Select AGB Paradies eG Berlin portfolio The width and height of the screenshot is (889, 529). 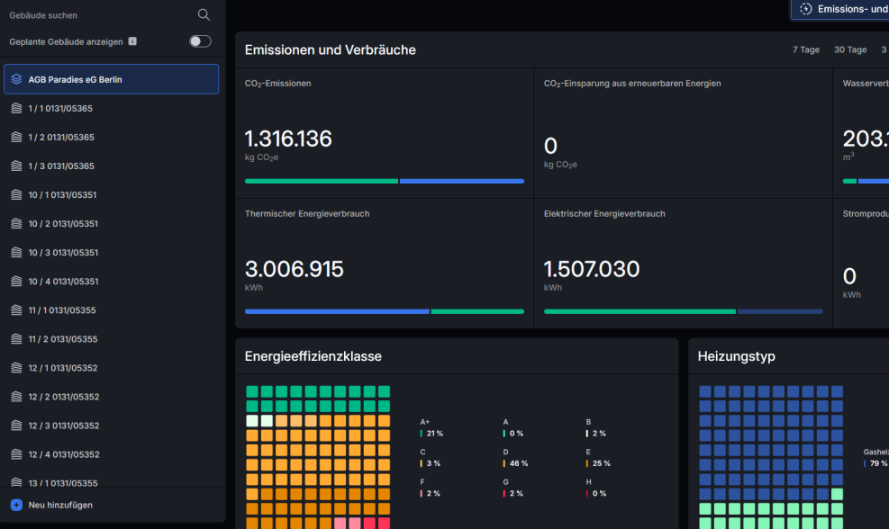tap(111, 79)
